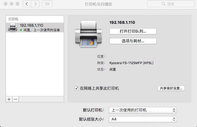Remove the printer using the minus button
197x127 pixels.
(x=15, y=99)
